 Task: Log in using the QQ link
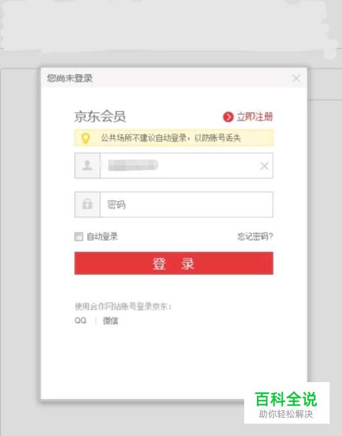81,321
